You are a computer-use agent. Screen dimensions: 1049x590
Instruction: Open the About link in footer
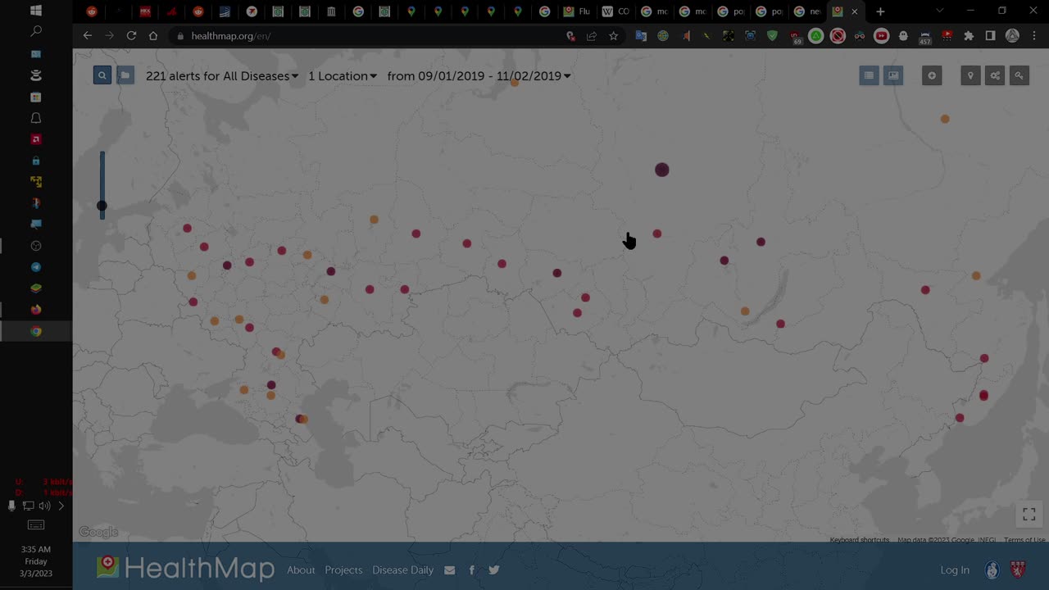pyautogui.click(x=301, y=570)
